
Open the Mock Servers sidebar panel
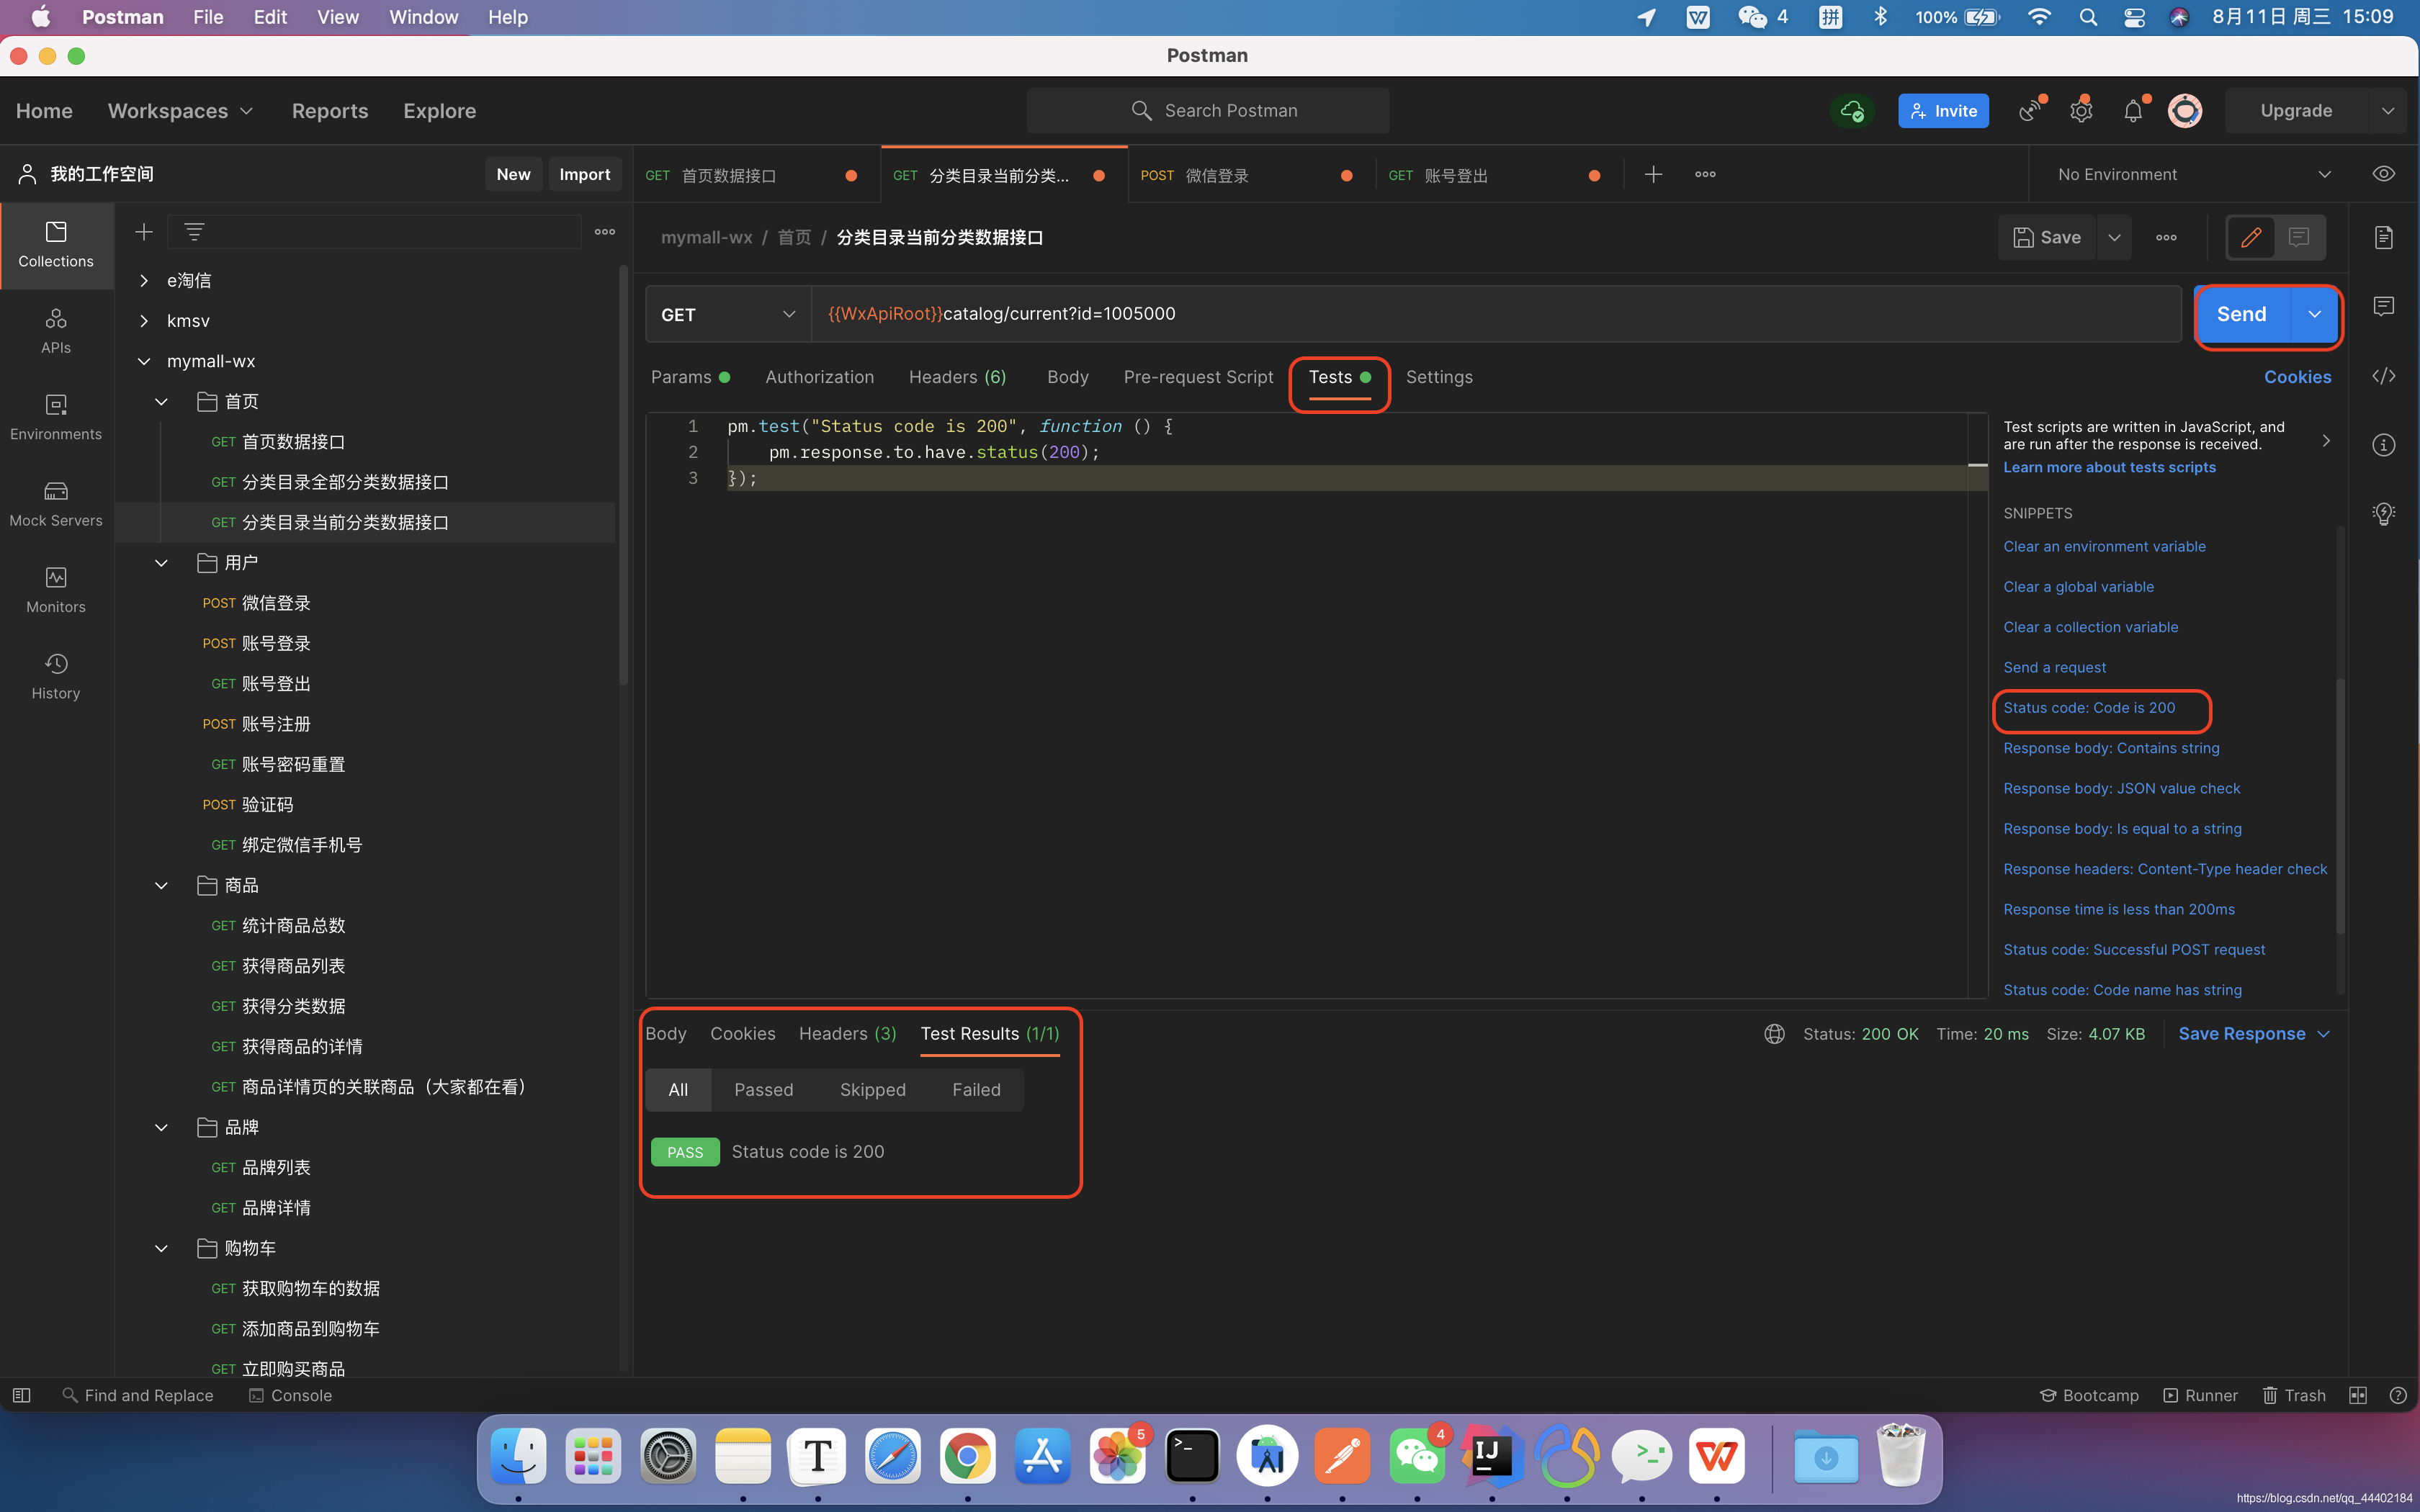[56, 503]
